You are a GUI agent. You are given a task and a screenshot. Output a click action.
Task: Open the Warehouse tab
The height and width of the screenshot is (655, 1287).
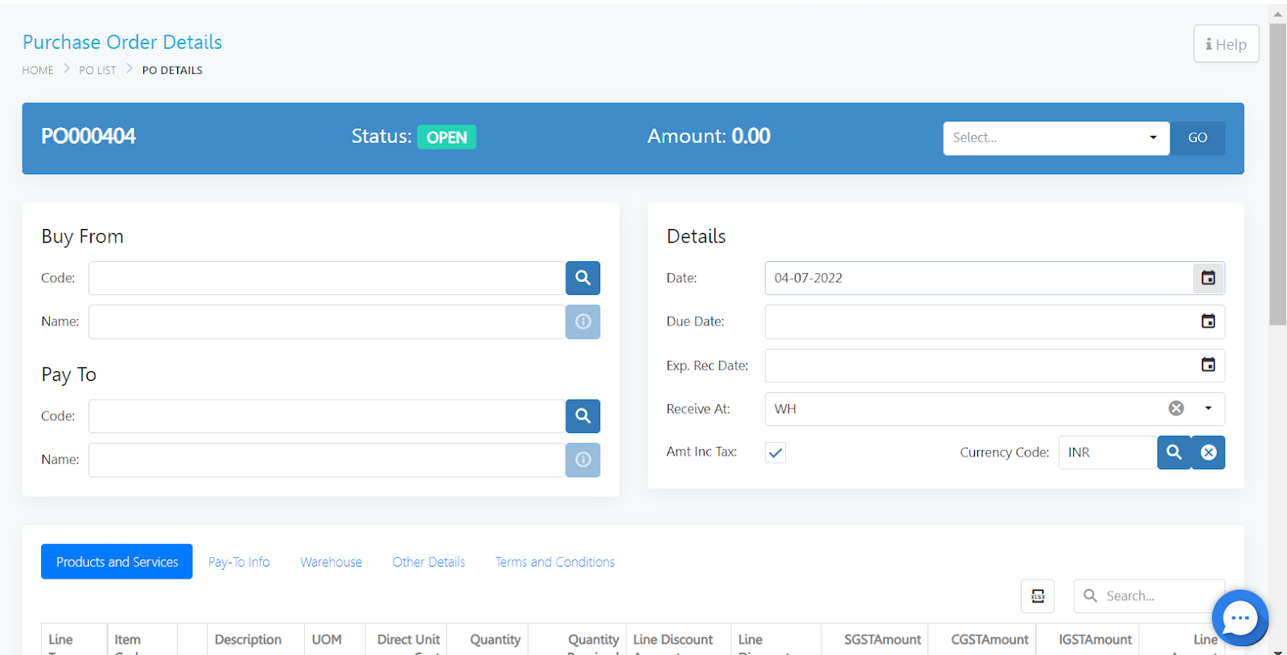pyautogui.click(x=331, y=562)
